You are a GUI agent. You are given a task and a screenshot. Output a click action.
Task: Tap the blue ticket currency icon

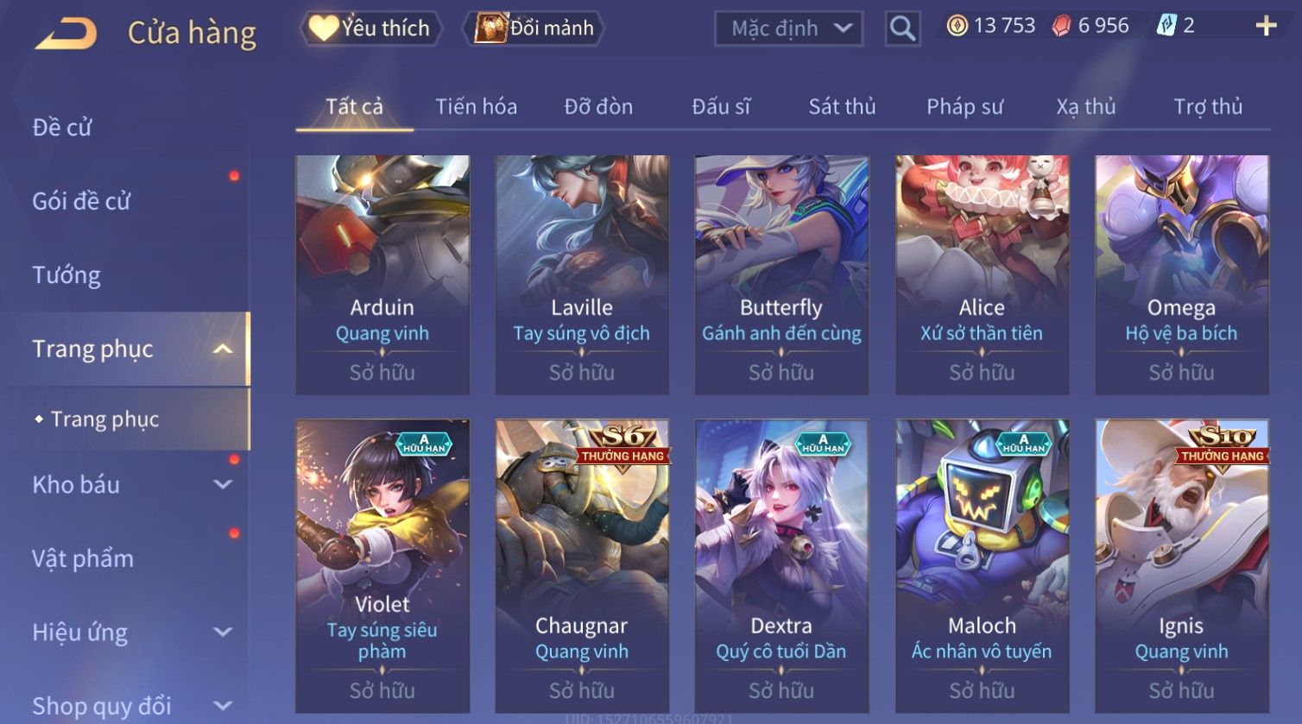click(x=1166, y=26)
